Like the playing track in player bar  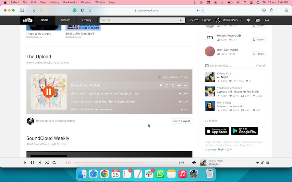(x=257, y=163)
